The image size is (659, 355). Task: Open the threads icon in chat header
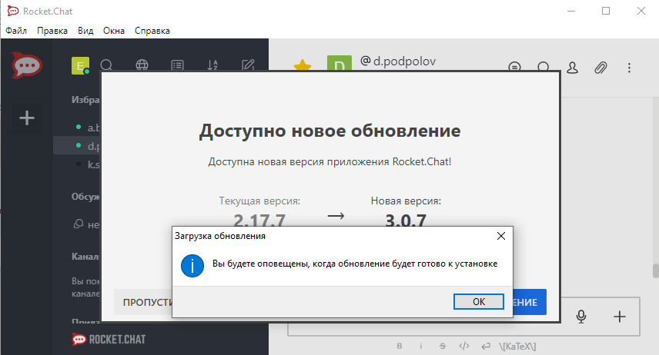pyautogui.click(x=514, y=67)
